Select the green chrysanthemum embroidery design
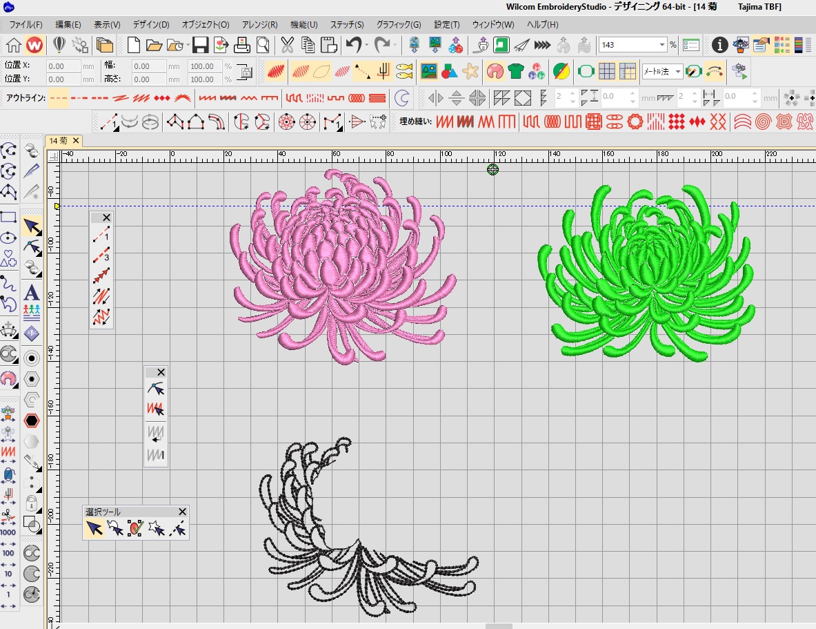816x629 pixels. pos(647,273)
